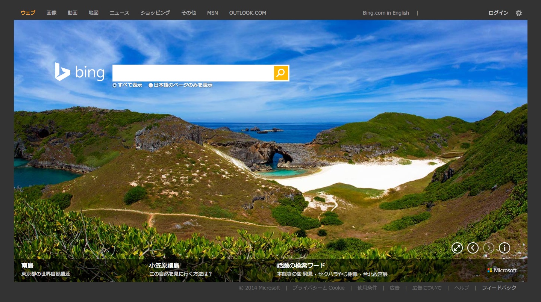Click inside the Bing search box

192,73
